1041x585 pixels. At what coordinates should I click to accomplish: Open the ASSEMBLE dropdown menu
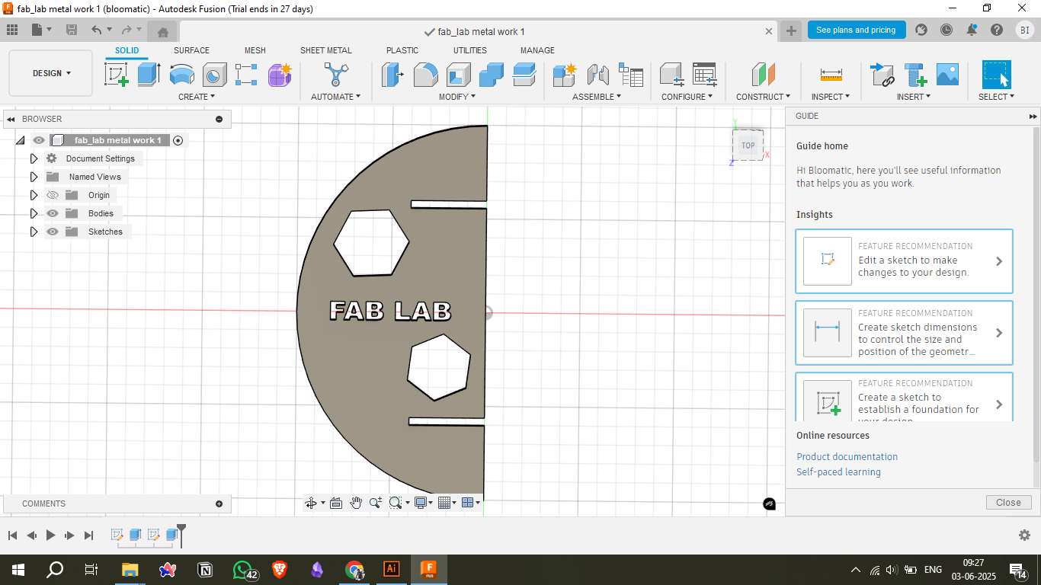tap(597, 97)
